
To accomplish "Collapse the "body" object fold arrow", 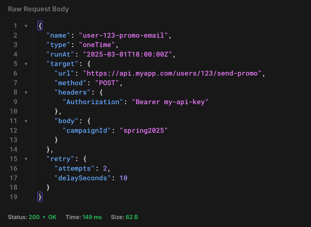I will coord(26,121).
